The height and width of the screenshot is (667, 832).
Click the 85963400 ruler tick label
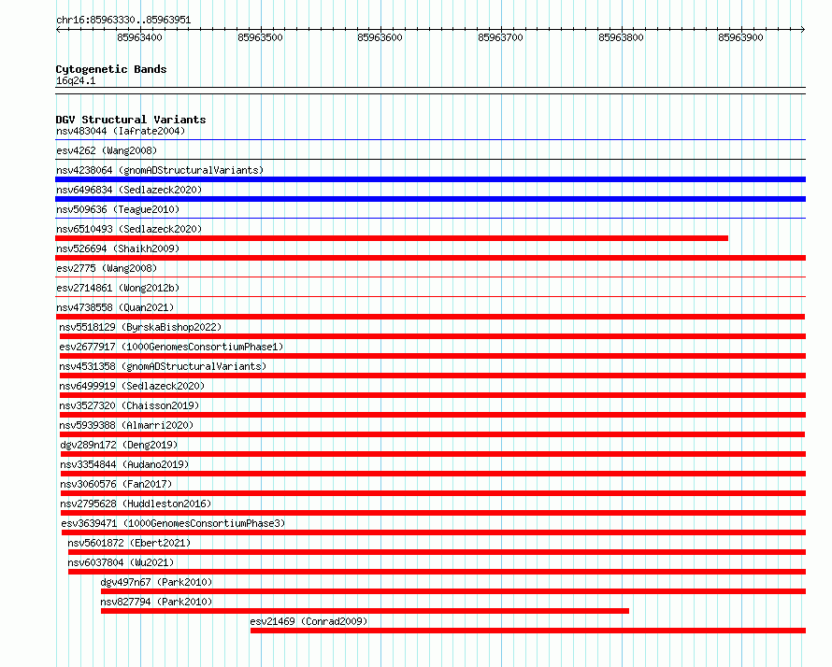pyautogui.click(x=139, y=37)
